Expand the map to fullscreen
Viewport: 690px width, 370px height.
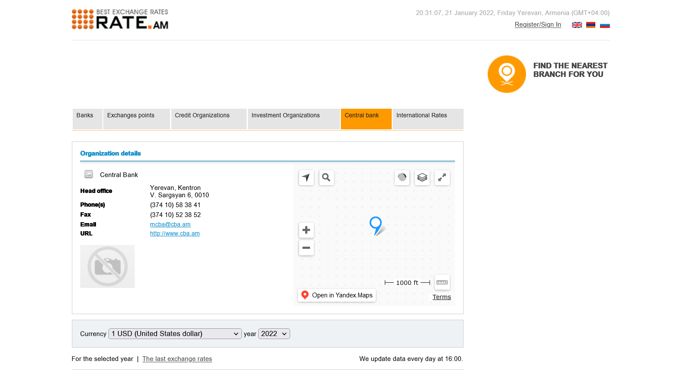(442, 177)
